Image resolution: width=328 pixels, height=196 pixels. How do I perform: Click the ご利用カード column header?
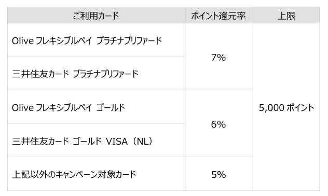tap(96, 15)
